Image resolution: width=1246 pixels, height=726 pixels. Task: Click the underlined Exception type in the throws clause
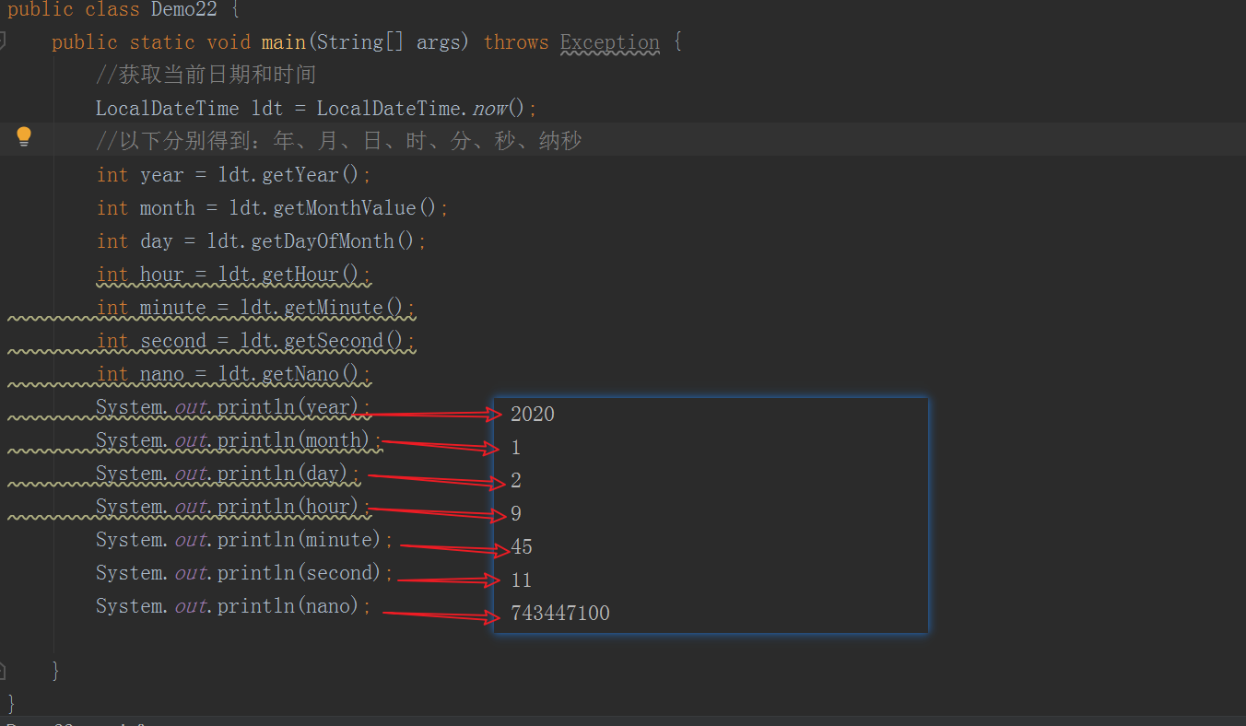pyautogui.click(x=609, y=41)
